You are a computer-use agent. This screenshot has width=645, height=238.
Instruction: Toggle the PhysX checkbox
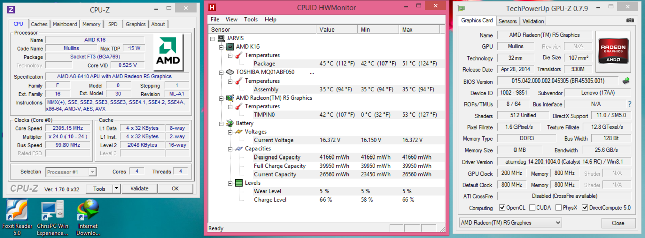[x=559, y=208]
